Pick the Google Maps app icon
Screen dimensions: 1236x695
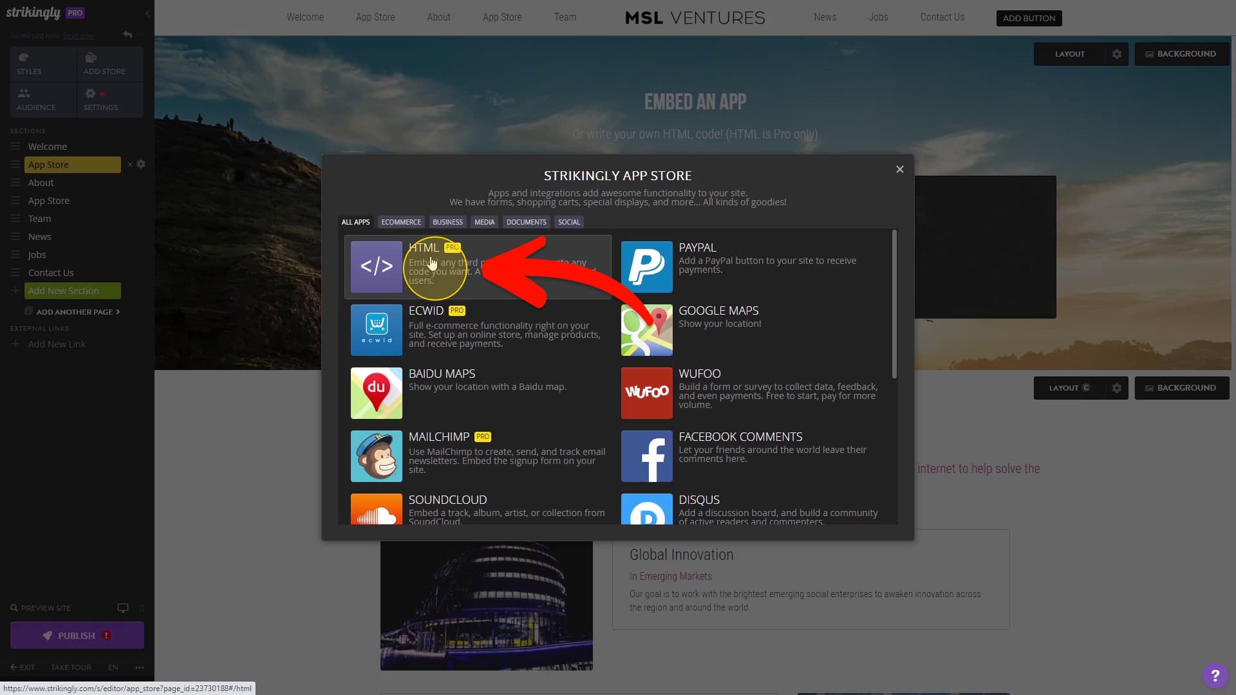(646, 330)
